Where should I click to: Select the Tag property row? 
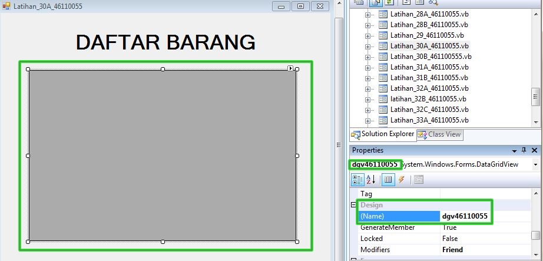pyautogui.click(x=444, y=194)
